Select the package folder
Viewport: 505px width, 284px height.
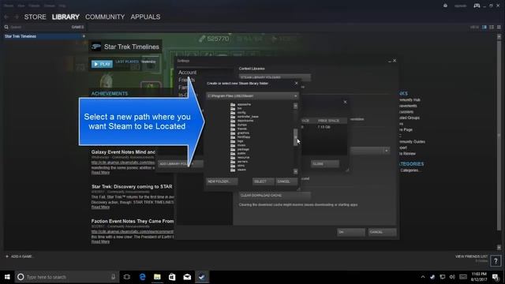point(243,149)
